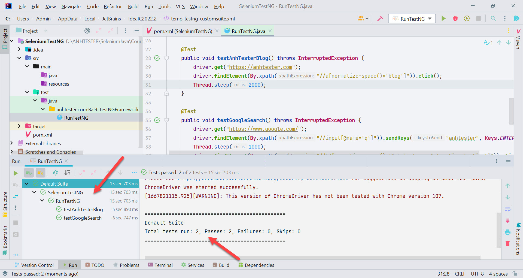Close the RunTestNG run tab
Screen dimensions: 523x278
pos(66,161)
